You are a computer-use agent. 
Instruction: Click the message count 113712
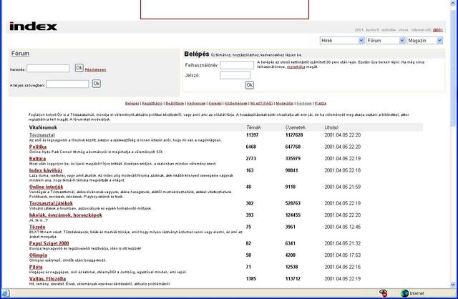tap(293, 279)
